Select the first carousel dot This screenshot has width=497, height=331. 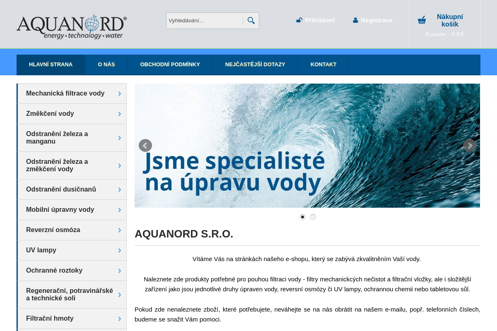point(302,217)
